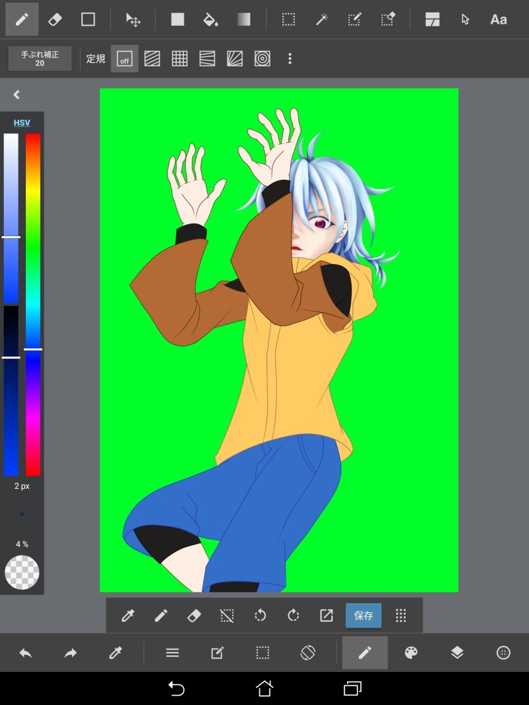Enable grid snap ruler

[x=180, y=58]
